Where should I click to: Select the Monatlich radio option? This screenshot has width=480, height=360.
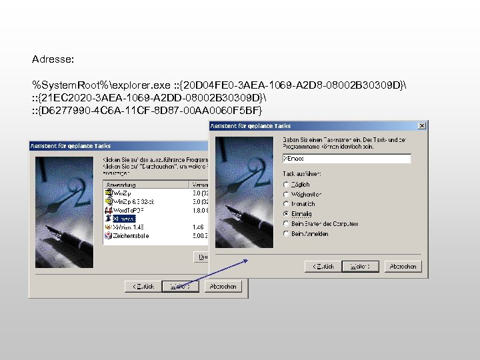tap(286, 204)
